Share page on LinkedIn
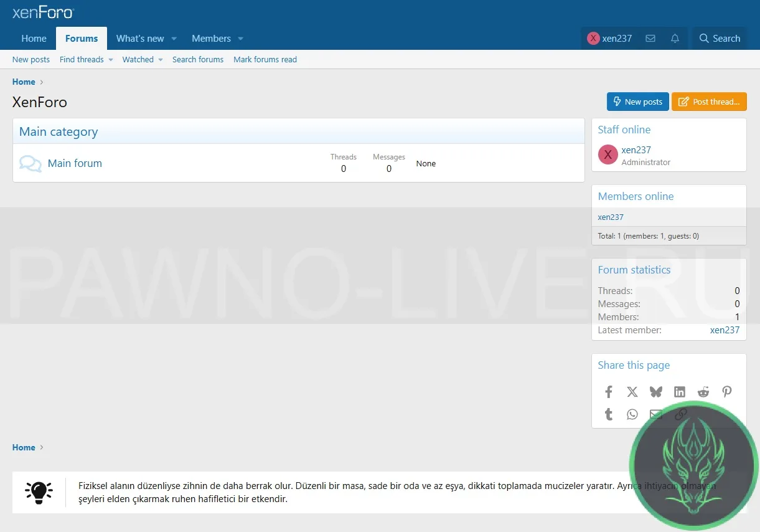This screenshot has height=532, width=760. click(680, 392)
